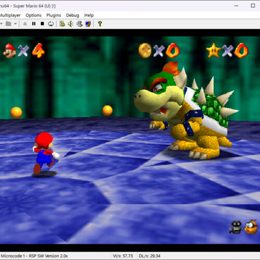Image resolution: width=260 pixels, height=260 pixels.
Task: Open the Help menu
Action: tap(89, 15)
